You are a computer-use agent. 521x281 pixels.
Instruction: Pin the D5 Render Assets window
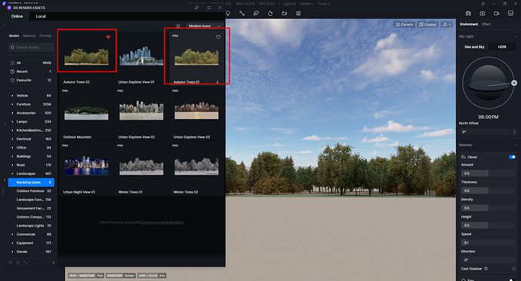pyautogui.click(x=197, y=8)
